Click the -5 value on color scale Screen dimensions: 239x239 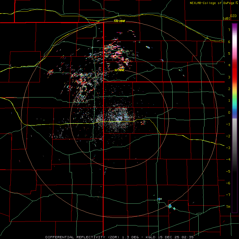[x=228, y=172]
